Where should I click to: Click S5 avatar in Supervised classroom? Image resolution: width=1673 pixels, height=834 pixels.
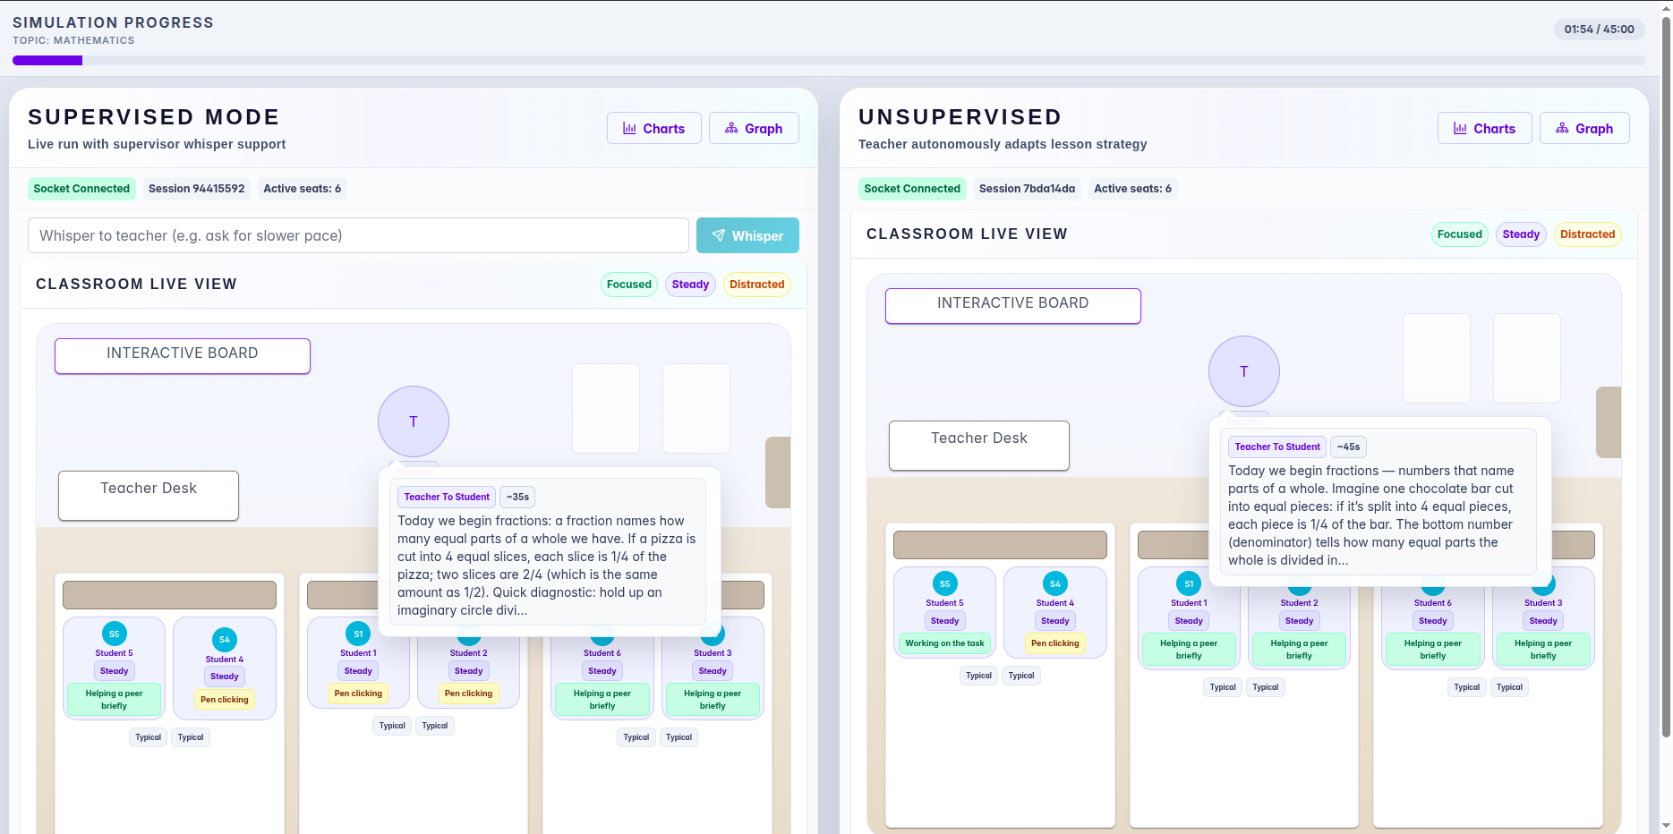pyautogui.click(x=115, y=634)
